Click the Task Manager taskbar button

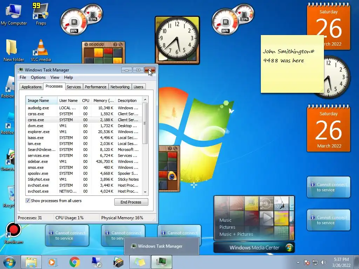point(161,262)
